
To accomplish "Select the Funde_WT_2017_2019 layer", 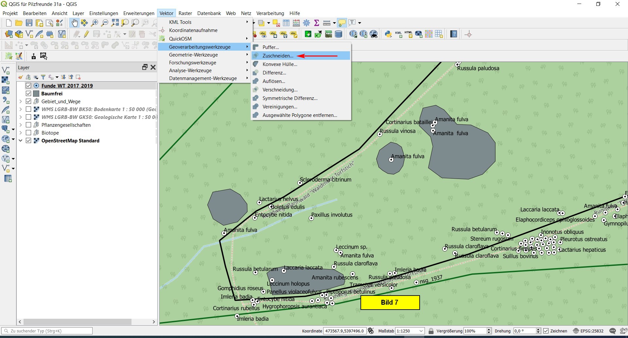I will coord(67,86).
